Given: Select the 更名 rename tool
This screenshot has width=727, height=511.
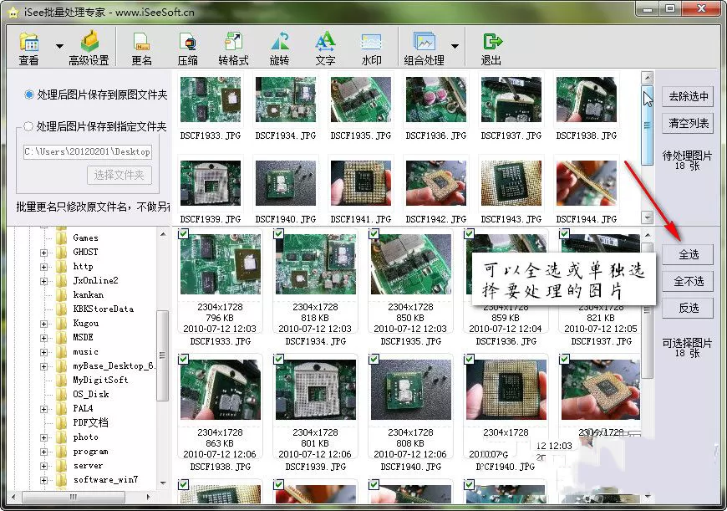Looking at the screenshot, I should coord(141,49).
